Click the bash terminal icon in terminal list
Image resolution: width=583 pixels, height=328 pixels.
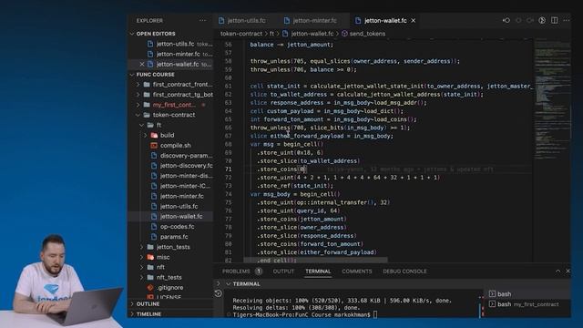point(492,293)
